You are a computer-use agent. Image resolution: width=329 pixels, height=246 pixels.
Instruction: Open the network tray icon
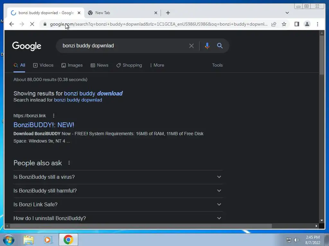pyautogui.click(x=289, y=240)
